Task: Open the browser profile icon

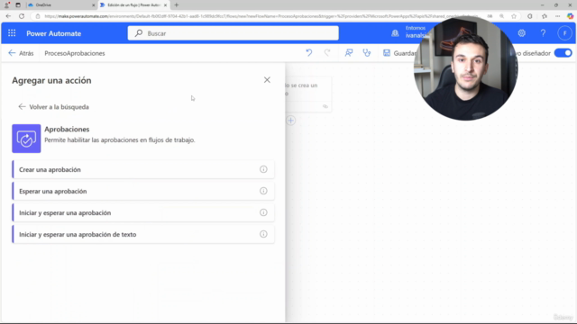Action: (x=6, y=5)
